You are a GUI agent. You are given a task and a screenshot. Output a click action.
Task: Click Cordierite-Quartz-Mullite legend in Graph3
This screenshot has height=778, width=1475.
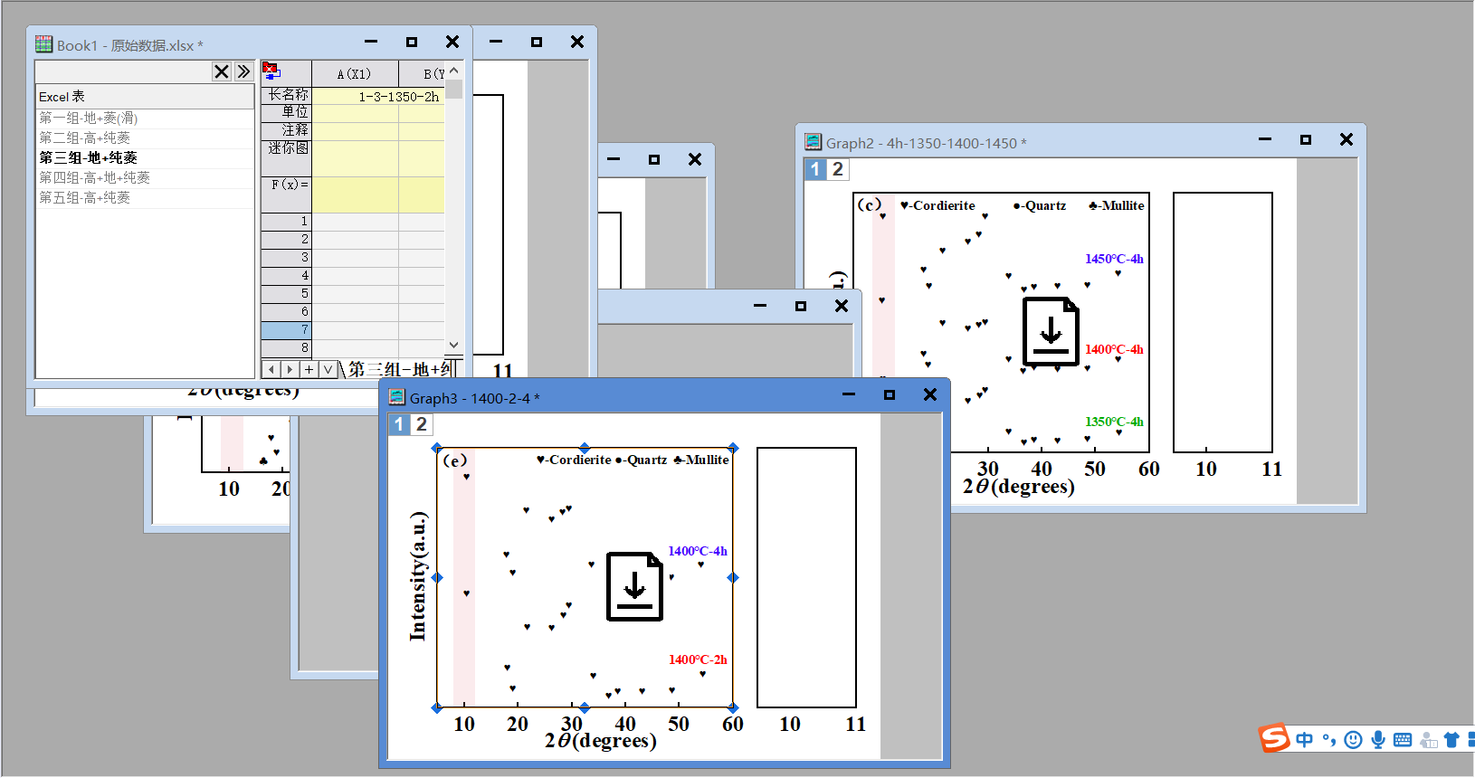633,460
